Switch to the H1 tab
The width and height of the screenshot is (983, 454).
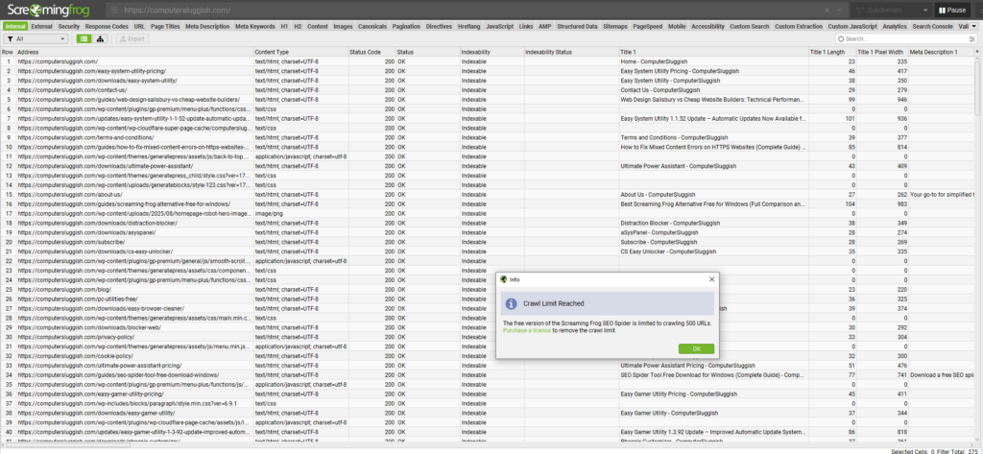coord(284,26)
